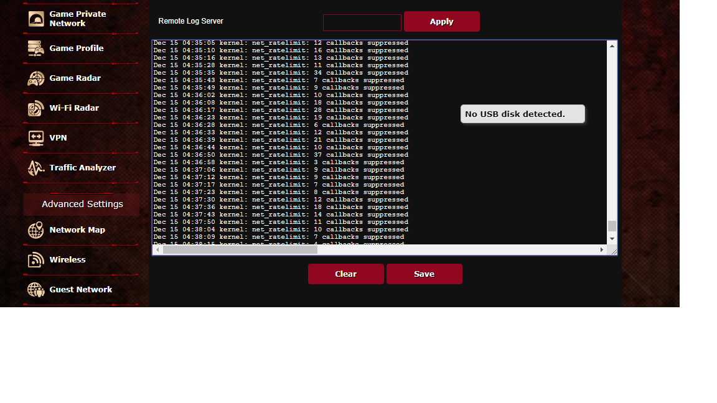Click the log vertical scrollbar thumb
Image resolution: width=717 pixels, height=403 pixels.
[x=612, y=226]
